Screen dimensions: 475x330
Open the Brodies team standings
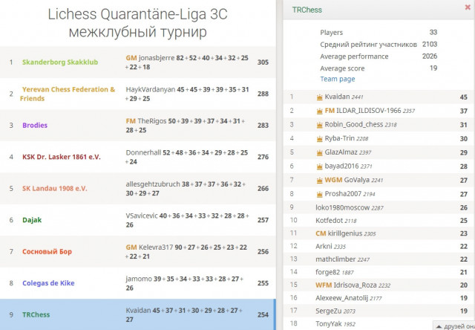point(138,126)
